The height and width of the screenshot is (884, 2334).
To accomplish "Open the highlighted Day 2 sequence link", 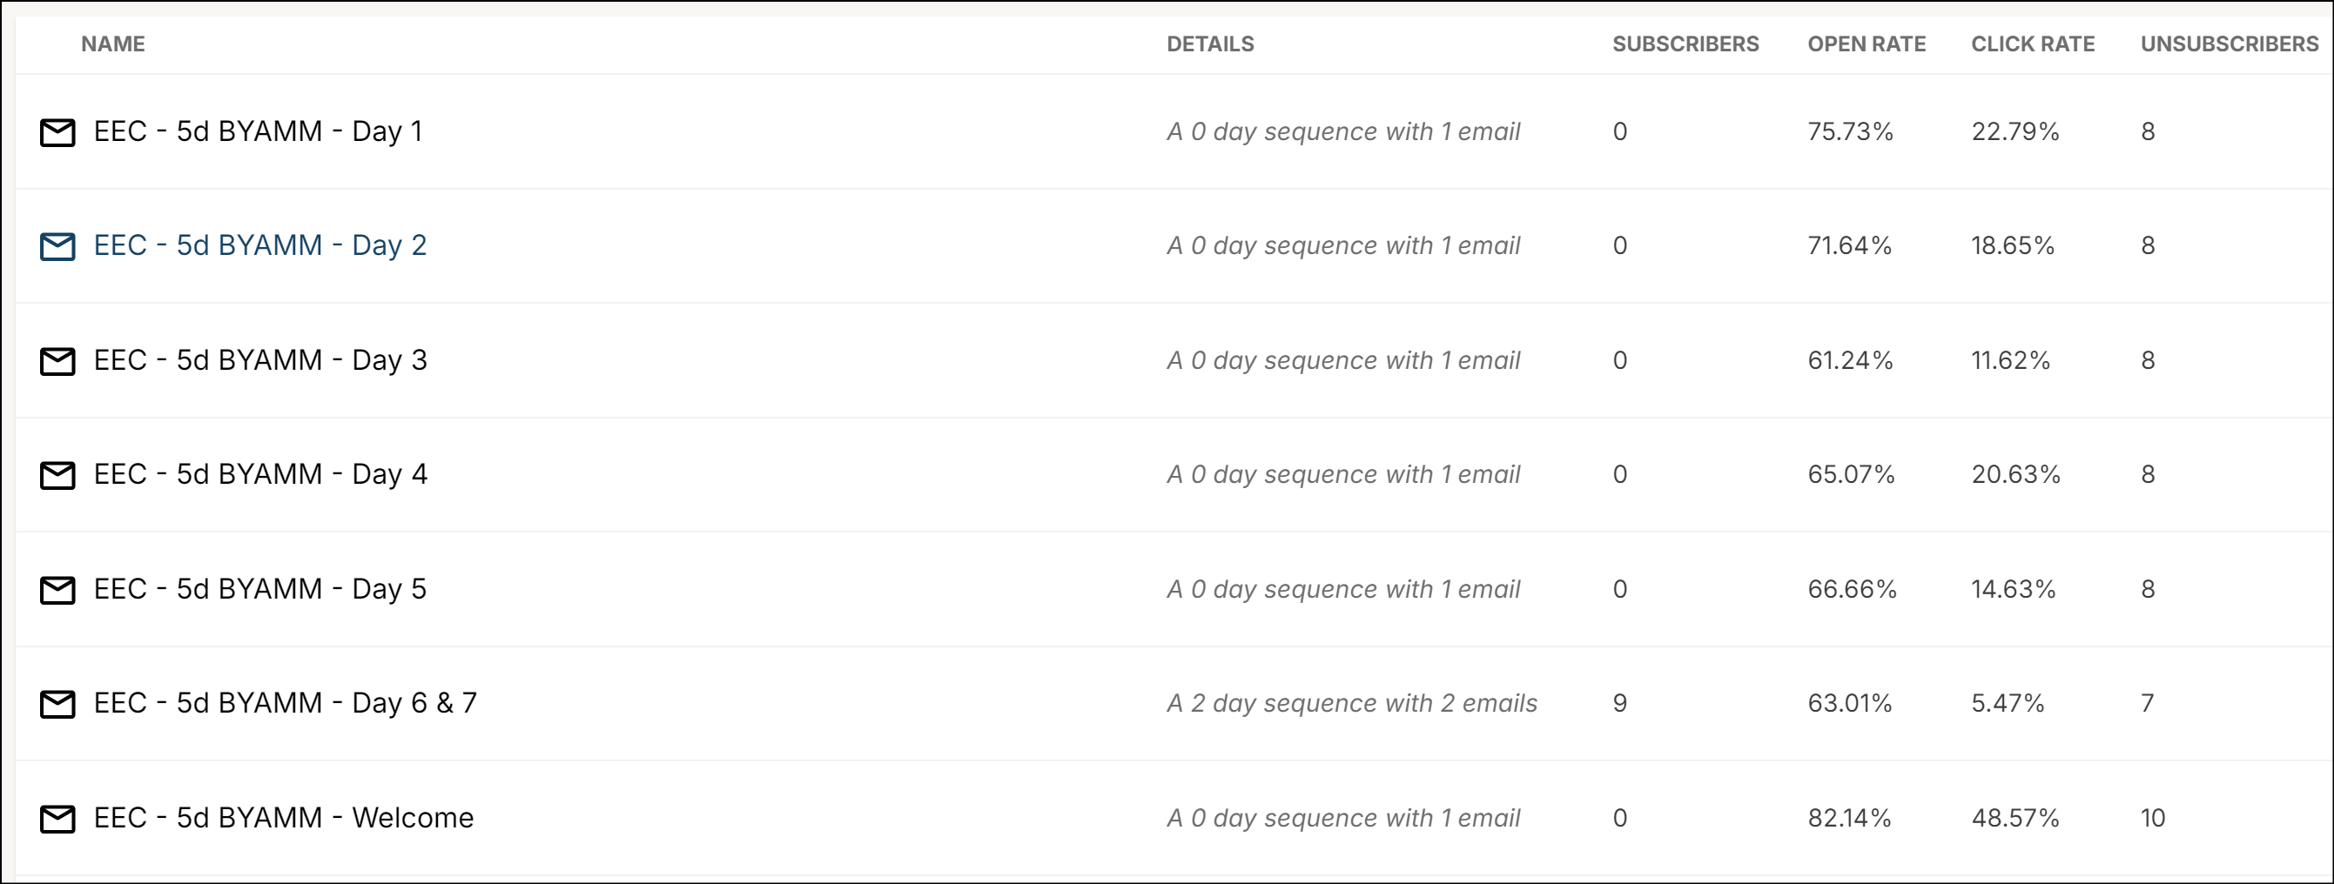I will [x=260, y=245].
